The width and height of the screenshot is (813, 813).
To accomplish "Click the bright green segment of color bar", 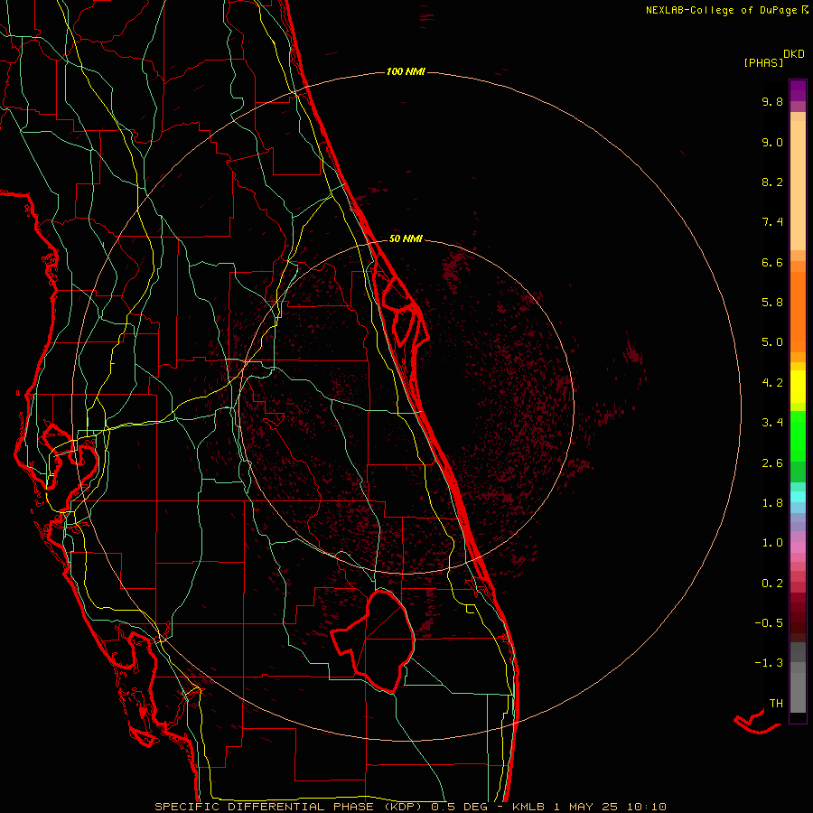I will (x=798, y=436).
